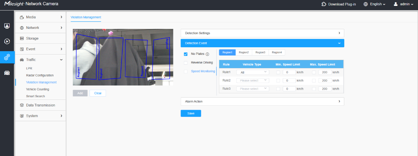Viewport: 418px width, 156px height.
Task: Expand the Media menu
Action: click(61, 17)
